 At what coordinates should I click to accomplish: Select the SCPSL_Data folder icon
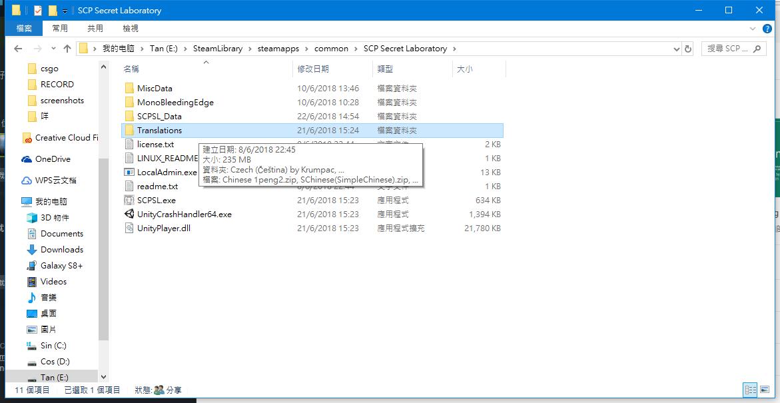point(129,117)
